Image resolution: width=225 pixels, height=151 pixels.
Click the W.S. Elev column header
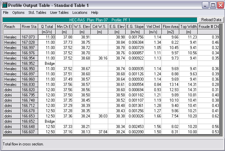click(82, 27)
